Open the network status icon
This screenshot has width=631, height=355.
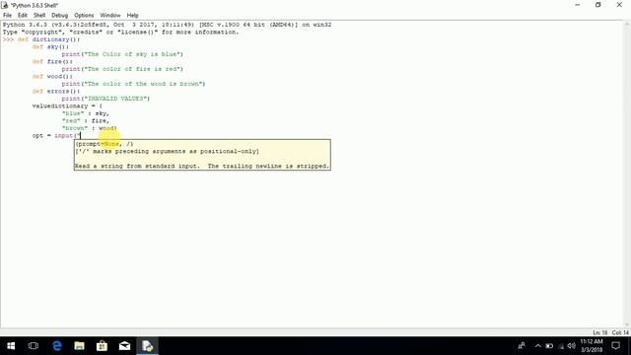pyautogui.click(x=561, y=346)
